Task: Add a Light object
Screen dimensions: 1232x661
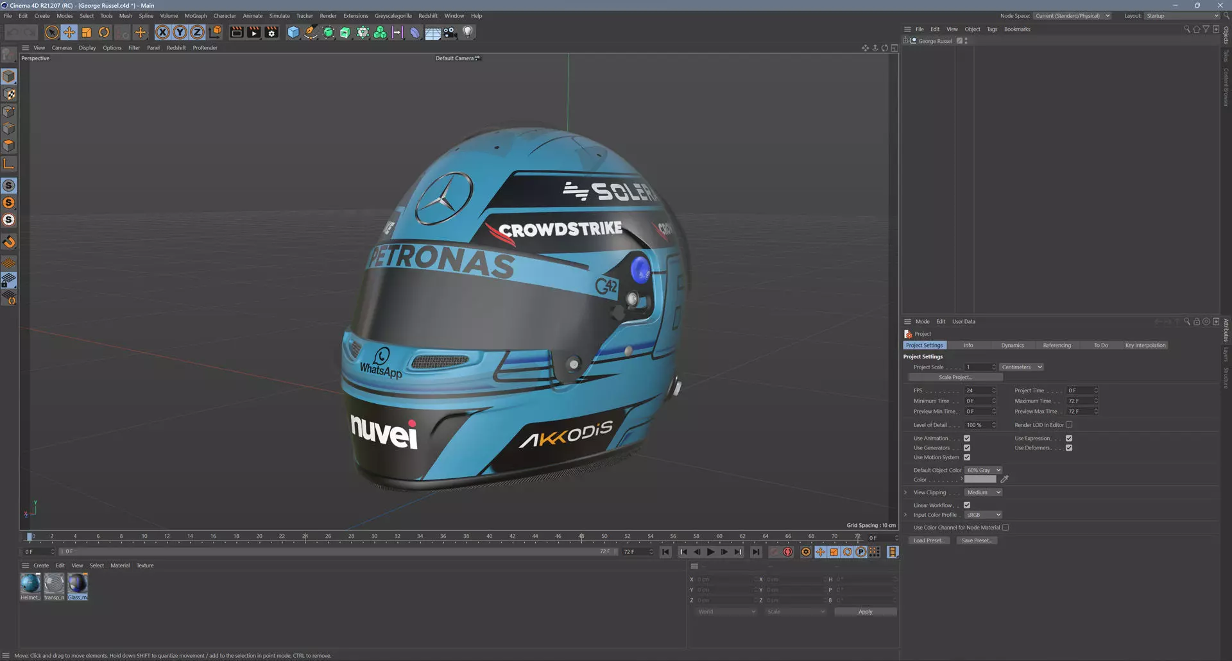Action: 468,32
